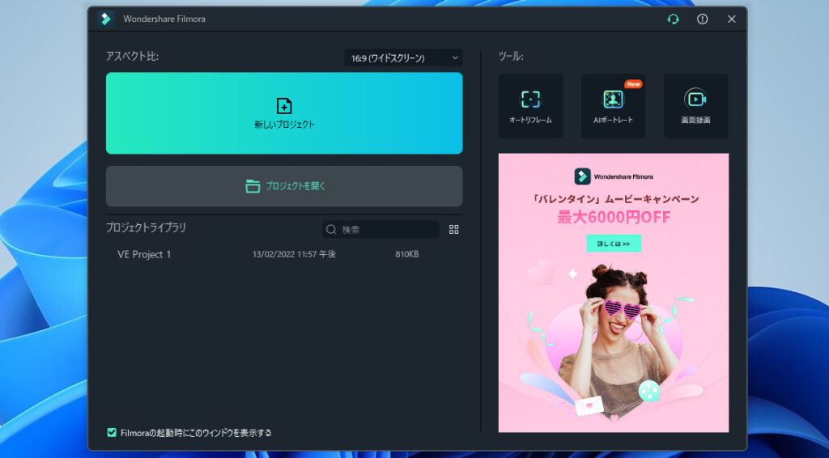This screenshot has height=458, width=829.
Task: Switch project library to grid view
Action: pos(453,229)
